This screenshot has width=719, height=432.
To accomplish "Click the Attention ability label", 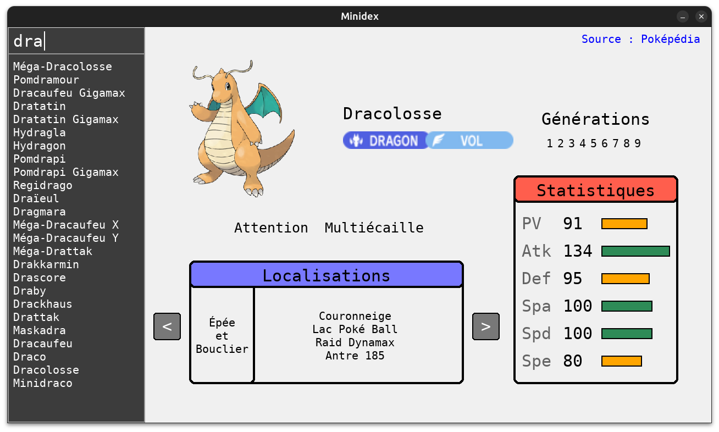I will 271,228.
